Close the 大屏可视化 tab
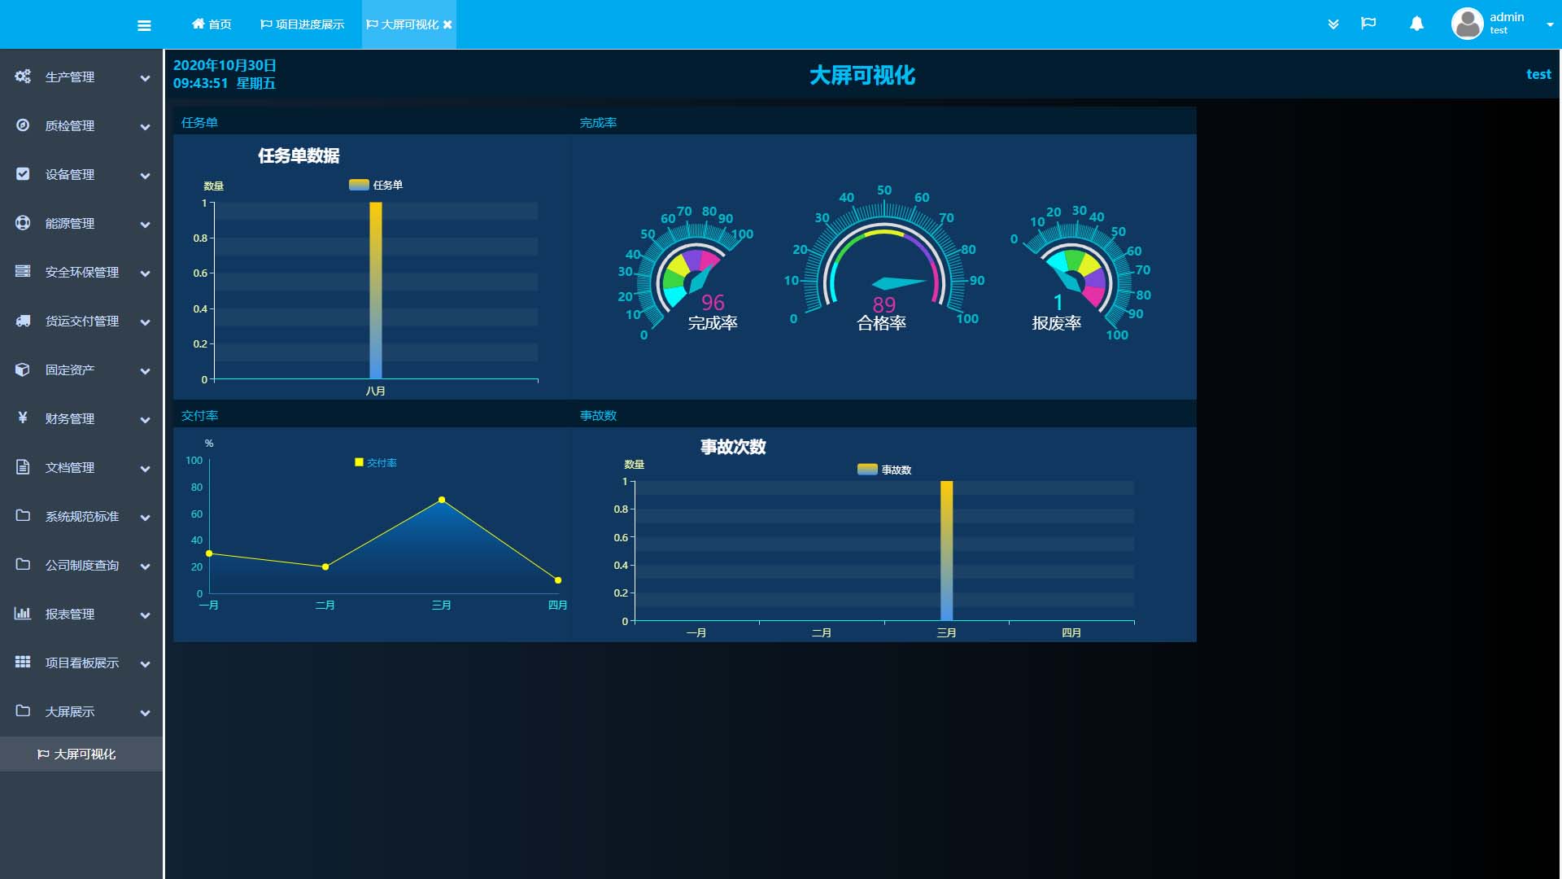 447,24
